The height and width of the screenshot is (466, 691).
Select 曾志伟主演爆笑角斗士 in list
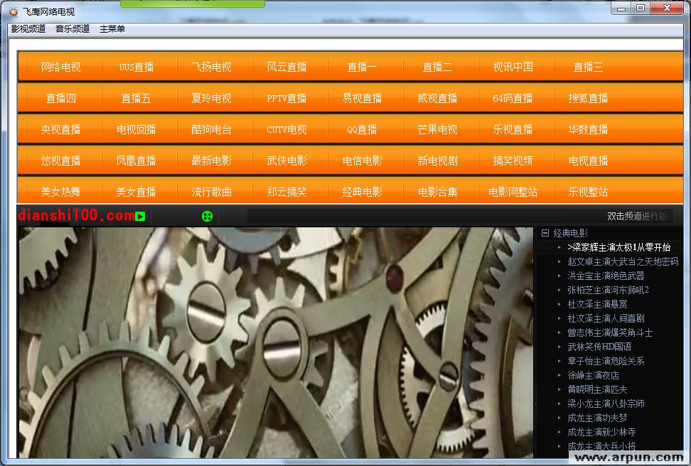pos(610,332)
